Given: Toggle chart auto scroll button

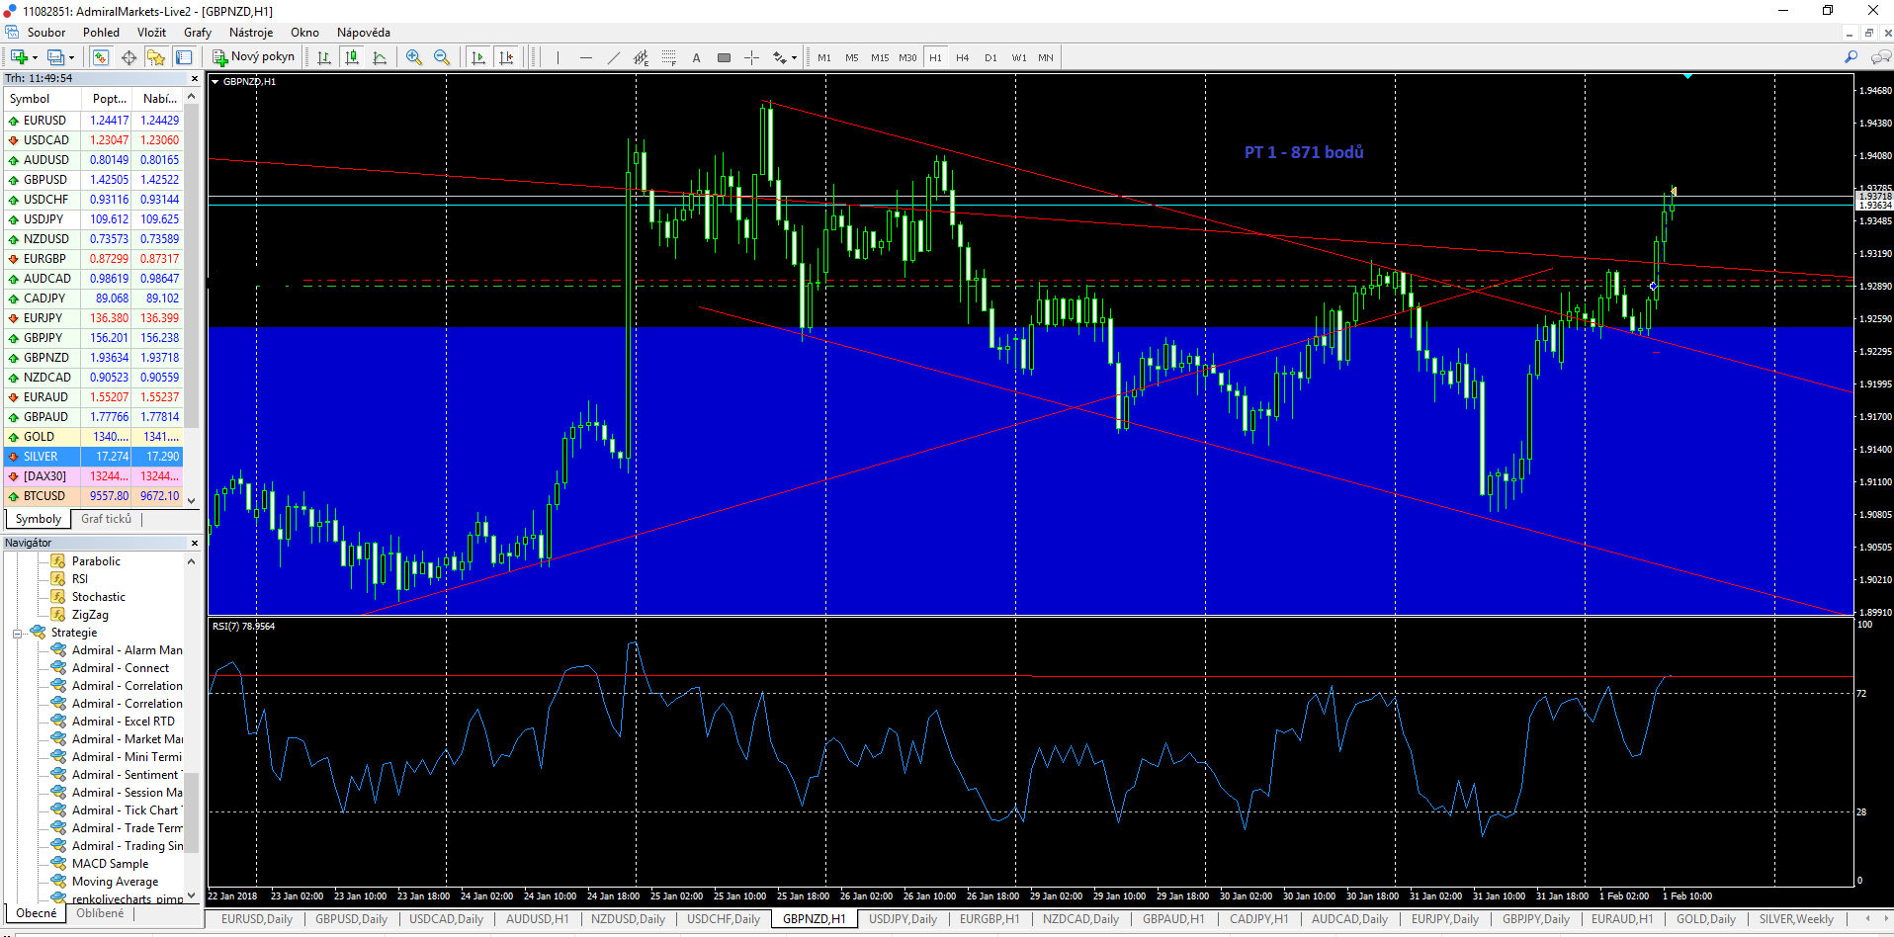Looking at the screenshot, I should 478,57.
